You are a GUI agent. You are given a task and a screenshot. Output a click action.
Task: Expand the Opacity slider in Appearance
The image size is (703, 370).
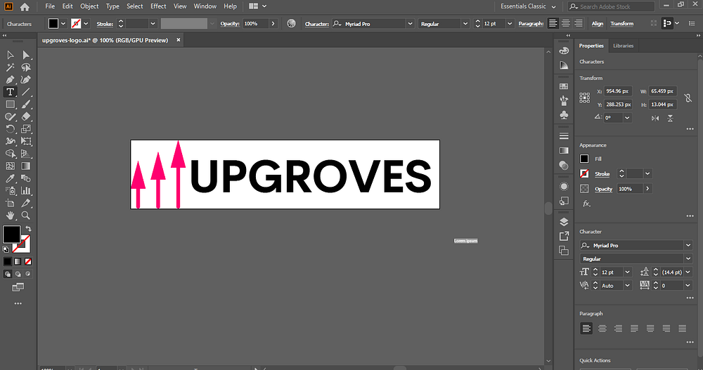pyautogui.click(x=647, y=189)
